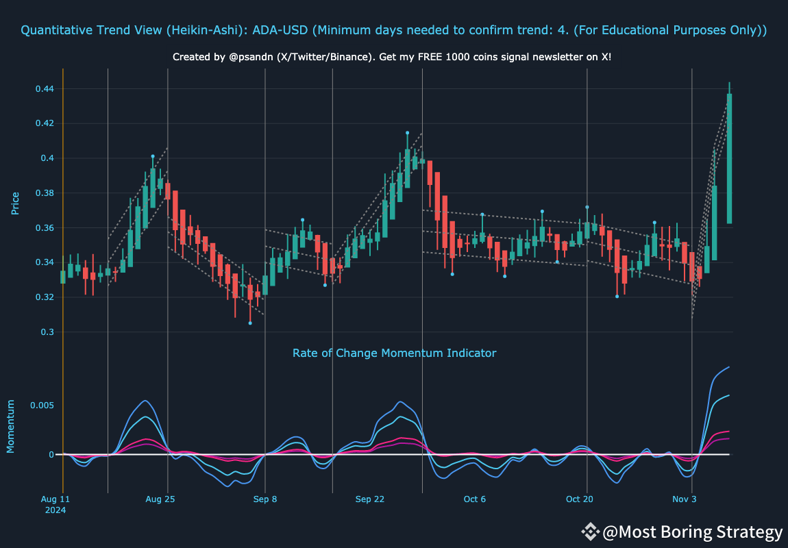The width and height of the screenshot is (788, 548).
Task: Click the "Aug 11 2024" date label
Action: [x=56, y=505]
